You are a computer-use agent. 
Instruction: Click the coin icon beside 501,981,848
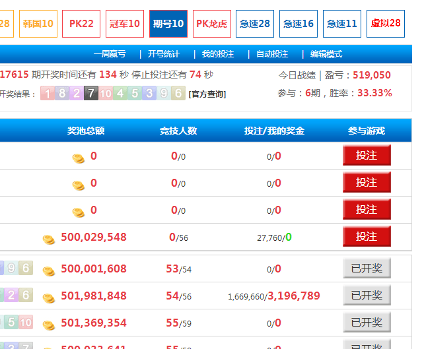pyautogui.click(x=49, y=298)
